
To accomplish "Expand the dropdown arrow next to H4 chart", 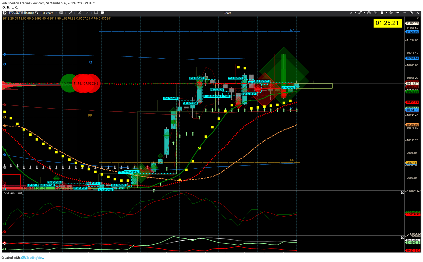I will [56, 13].
